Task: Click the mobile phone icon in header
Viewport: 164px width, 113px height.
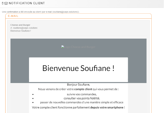Action: tap(2, 3)
